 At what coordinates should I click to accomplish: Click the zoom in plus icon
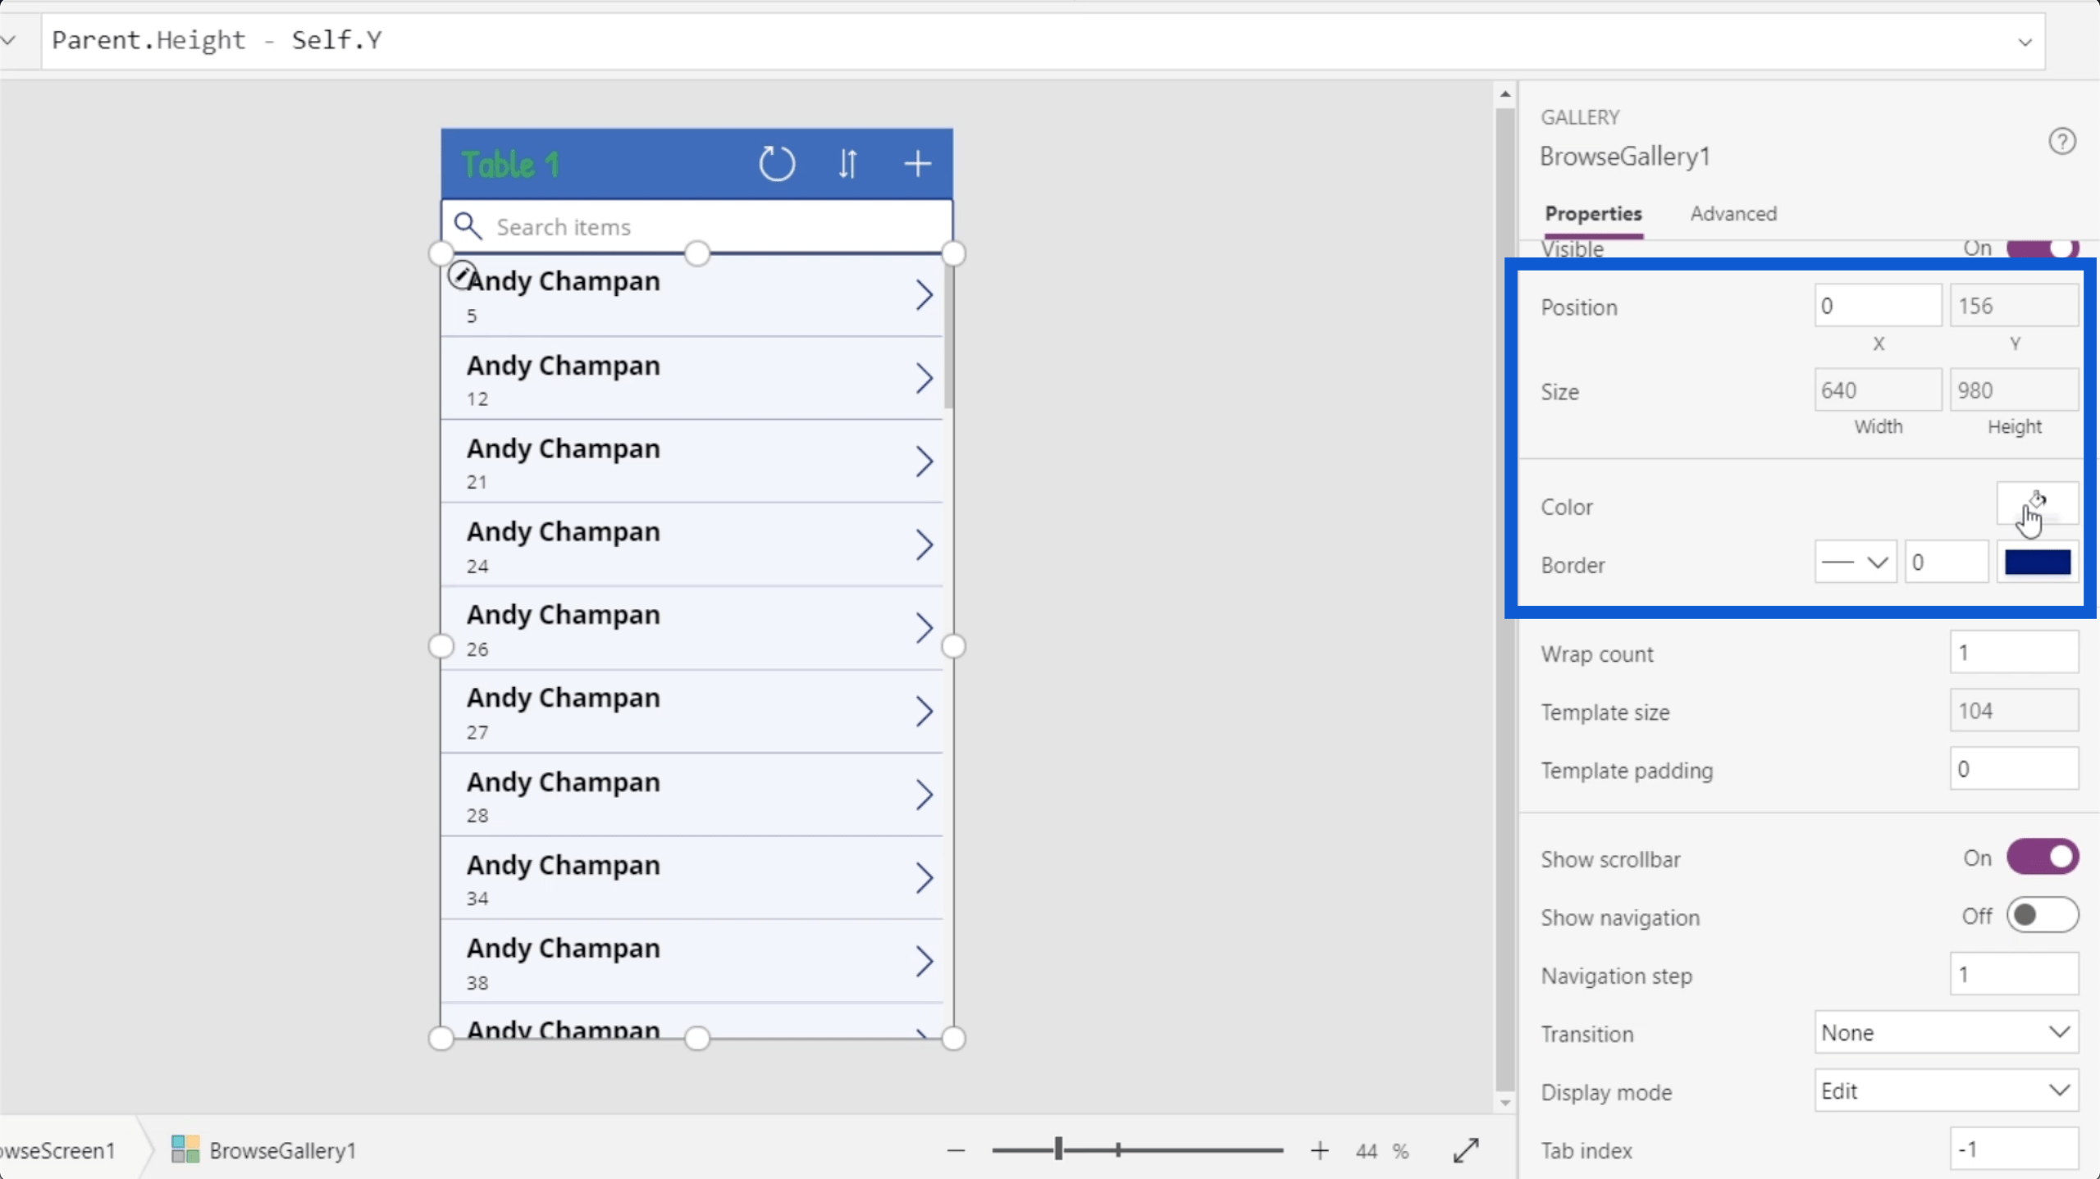point(1319,1150)
